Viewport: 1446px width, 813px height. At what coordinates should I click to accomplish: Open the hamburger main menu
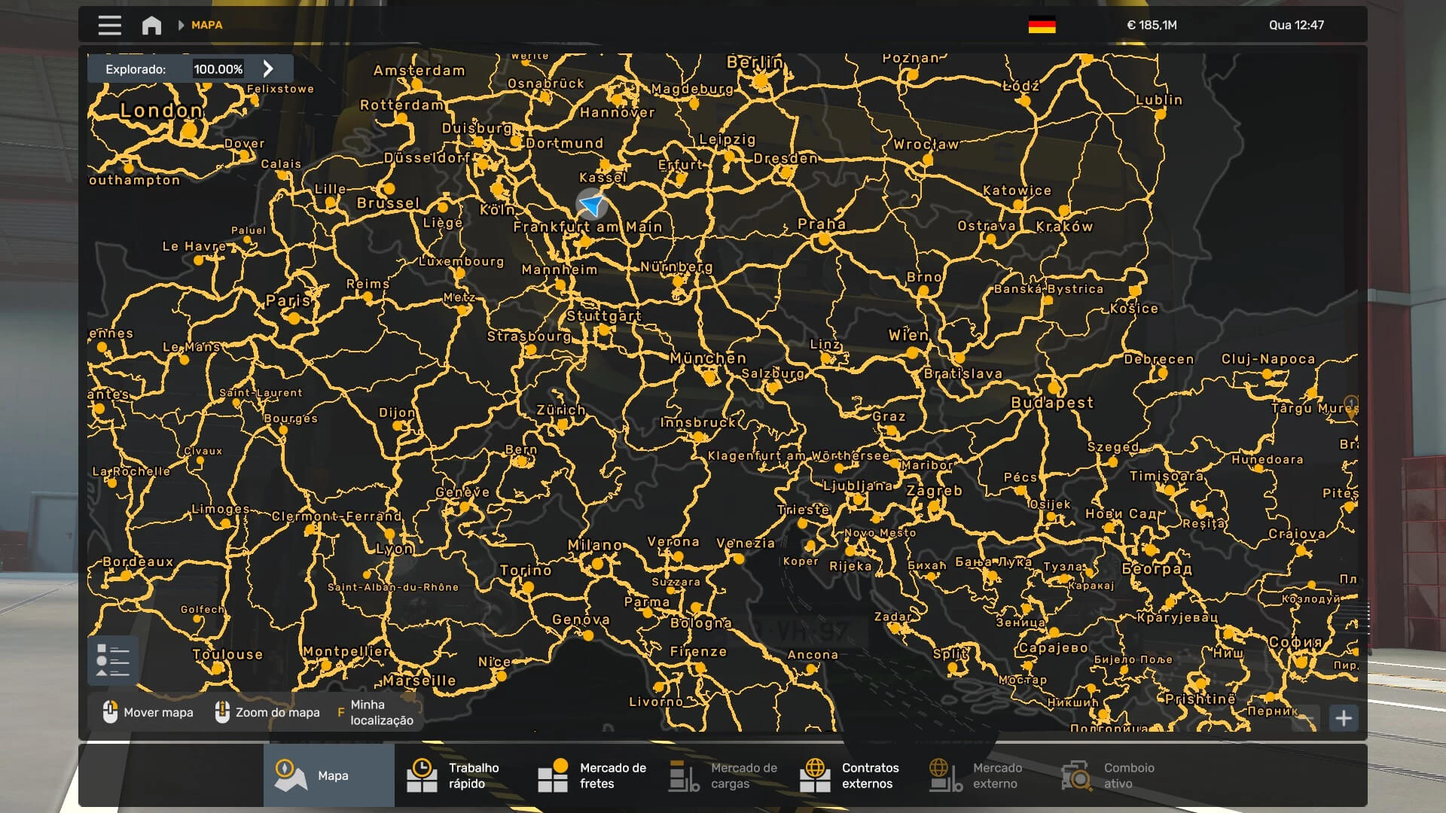click(109, 25)
